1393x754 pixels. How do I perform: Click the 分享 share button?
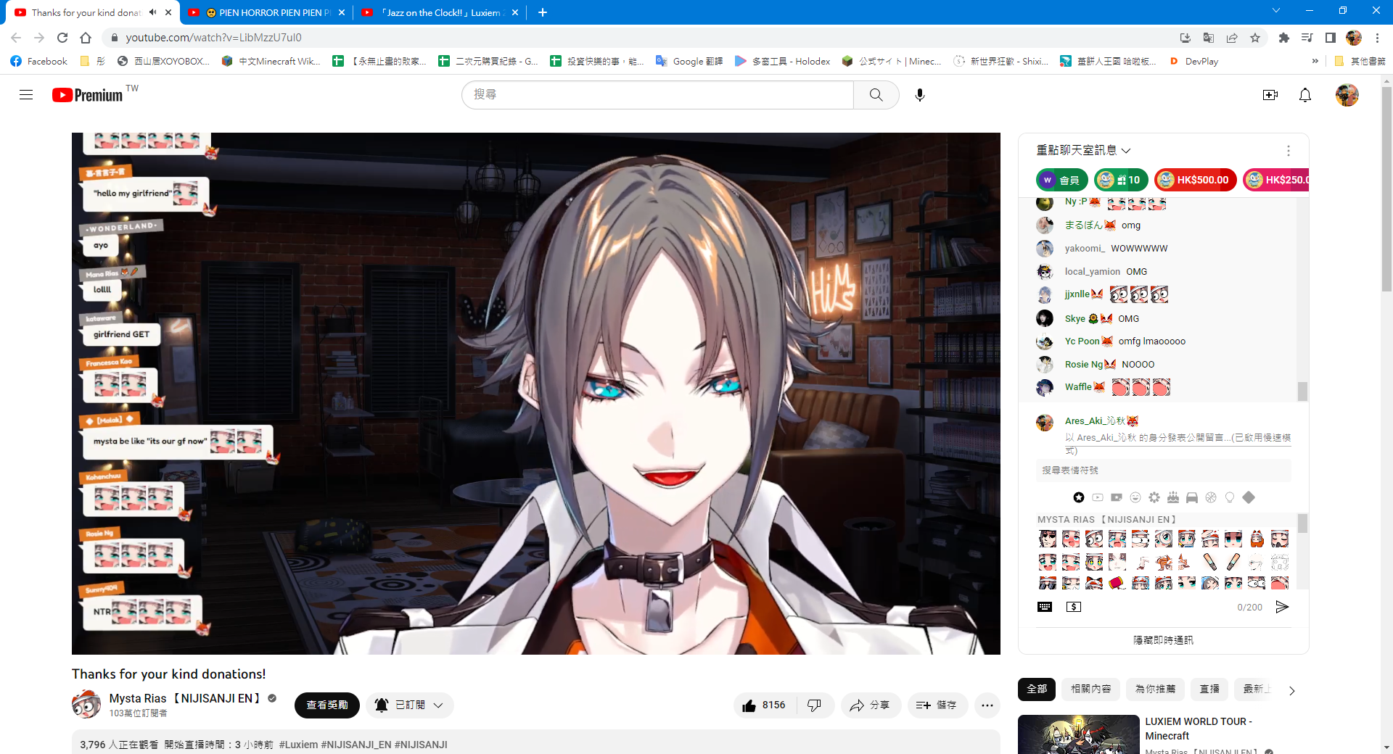pos(871,705)
